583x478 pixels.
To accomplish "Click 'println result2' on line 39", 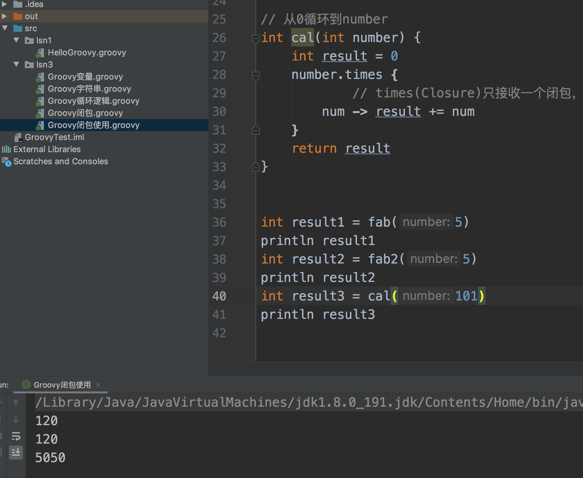I will coord(318,278).
